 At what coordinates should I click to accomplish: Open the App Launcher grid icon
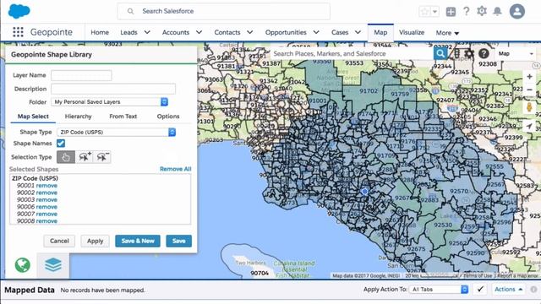[x=18, y=32]
